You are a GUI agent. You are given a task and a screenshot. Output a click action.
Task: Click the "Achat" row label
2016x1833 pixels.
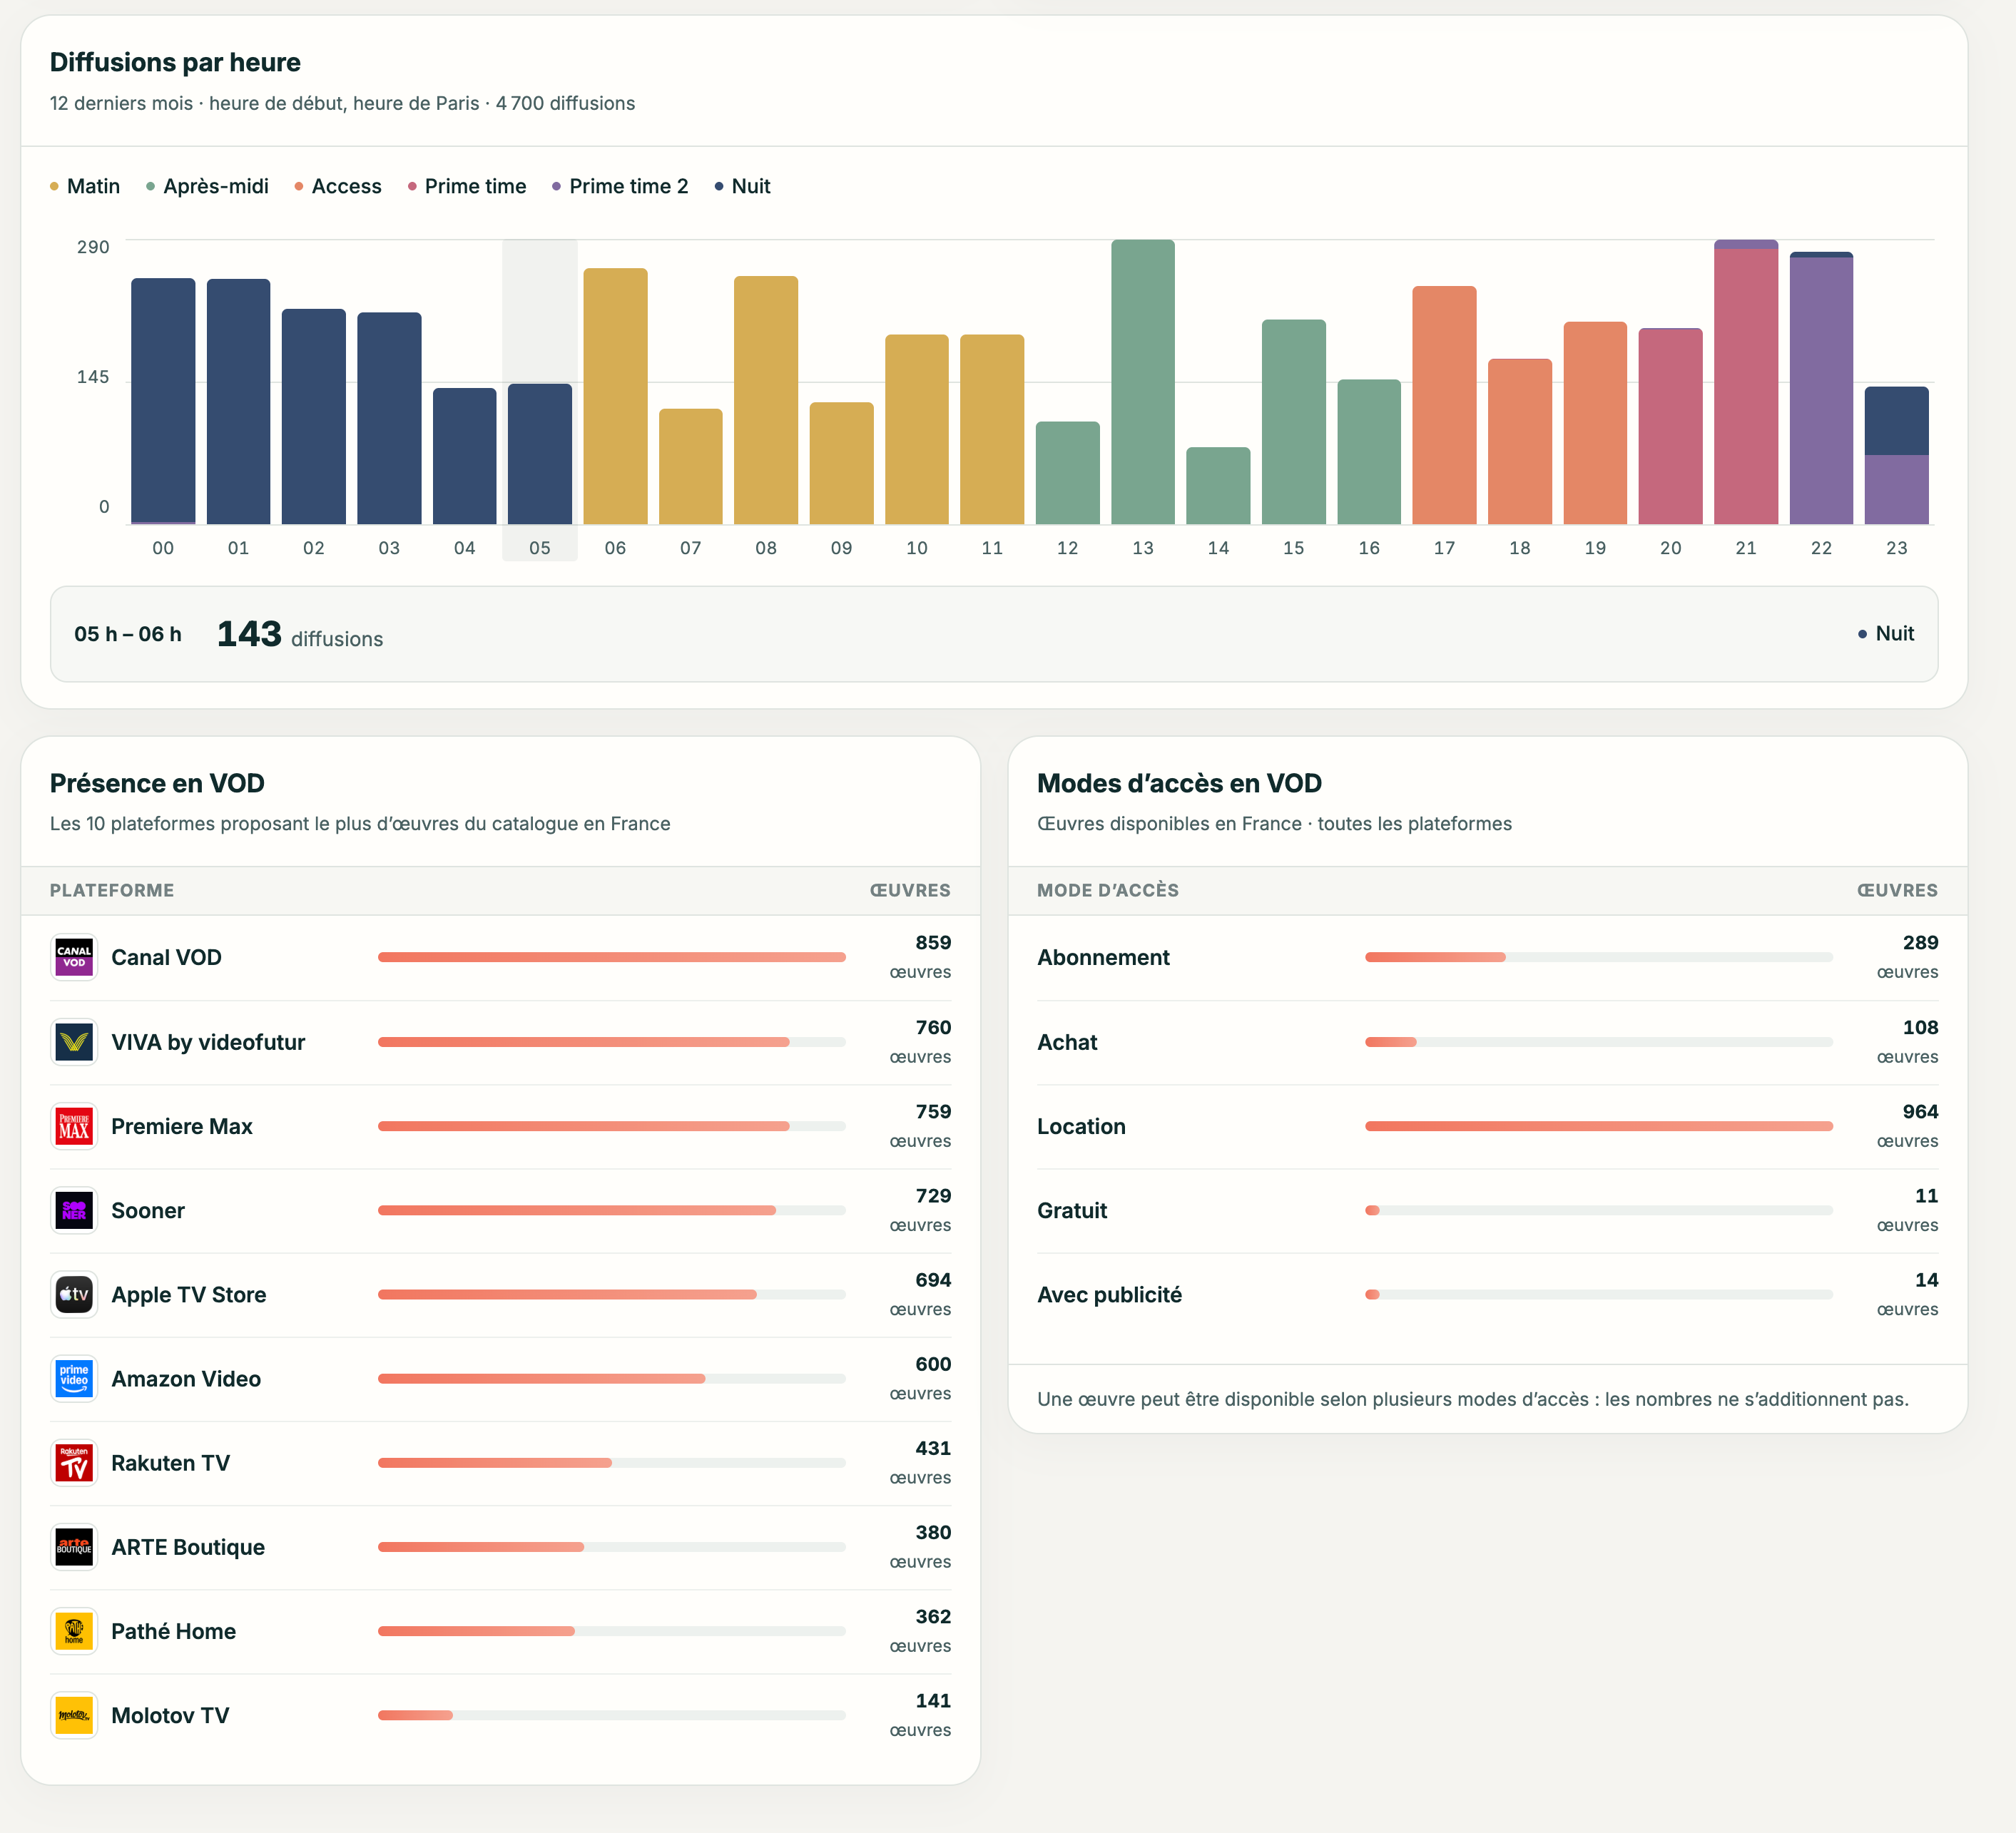(x=1067, y=1042)
